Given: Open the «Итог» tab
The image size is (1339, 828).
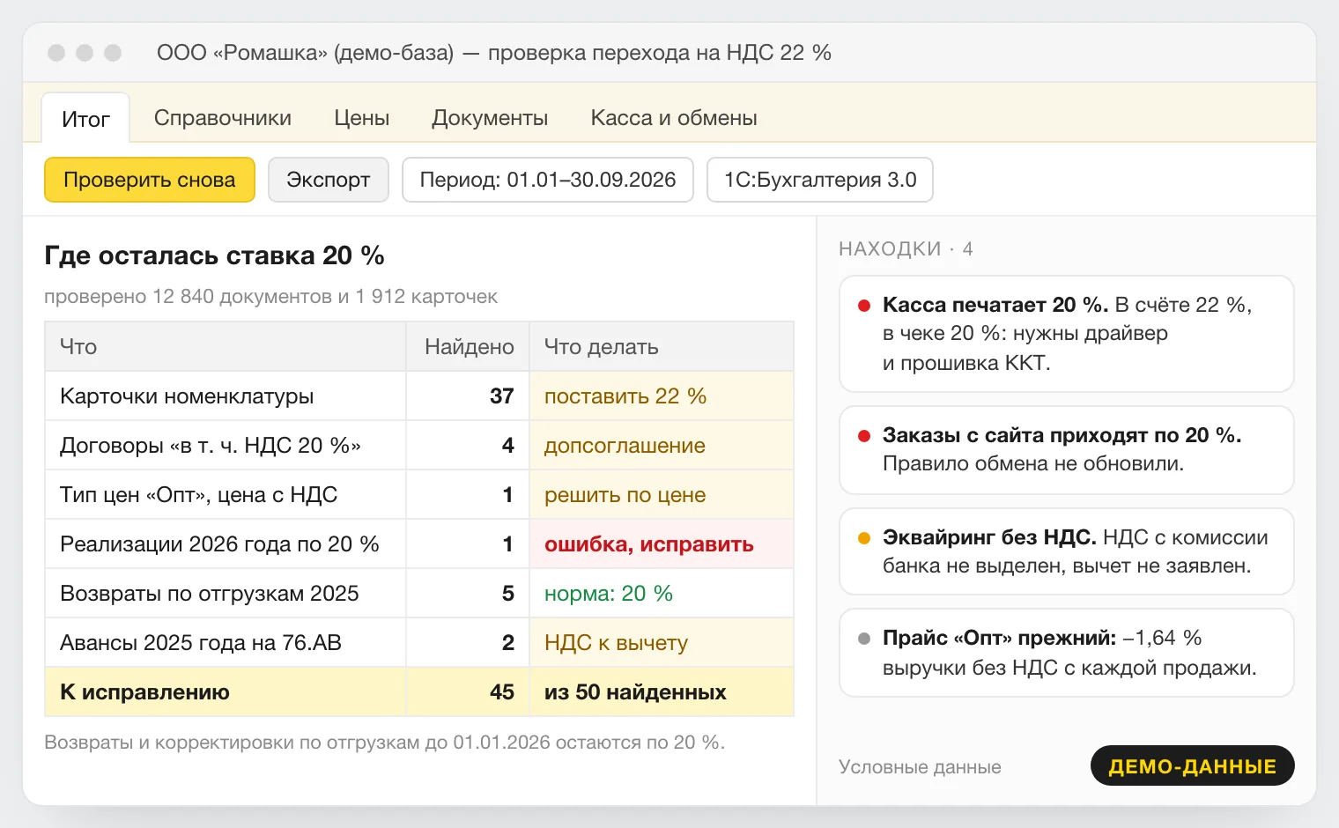Looking at the screenshot, I should pyautogui.click(x=85, y=119).
